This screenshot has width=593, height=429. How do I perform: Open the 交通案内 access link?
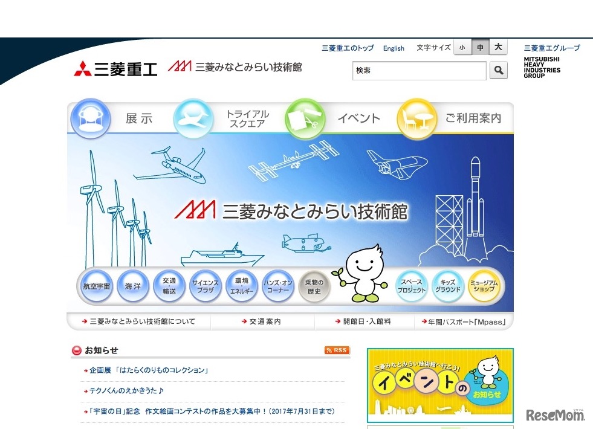coord(261,321)
